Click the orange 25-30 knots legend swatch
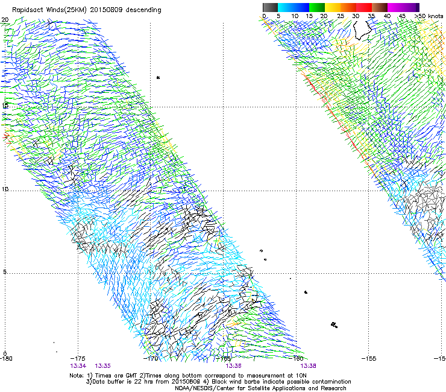 (348, 7)
